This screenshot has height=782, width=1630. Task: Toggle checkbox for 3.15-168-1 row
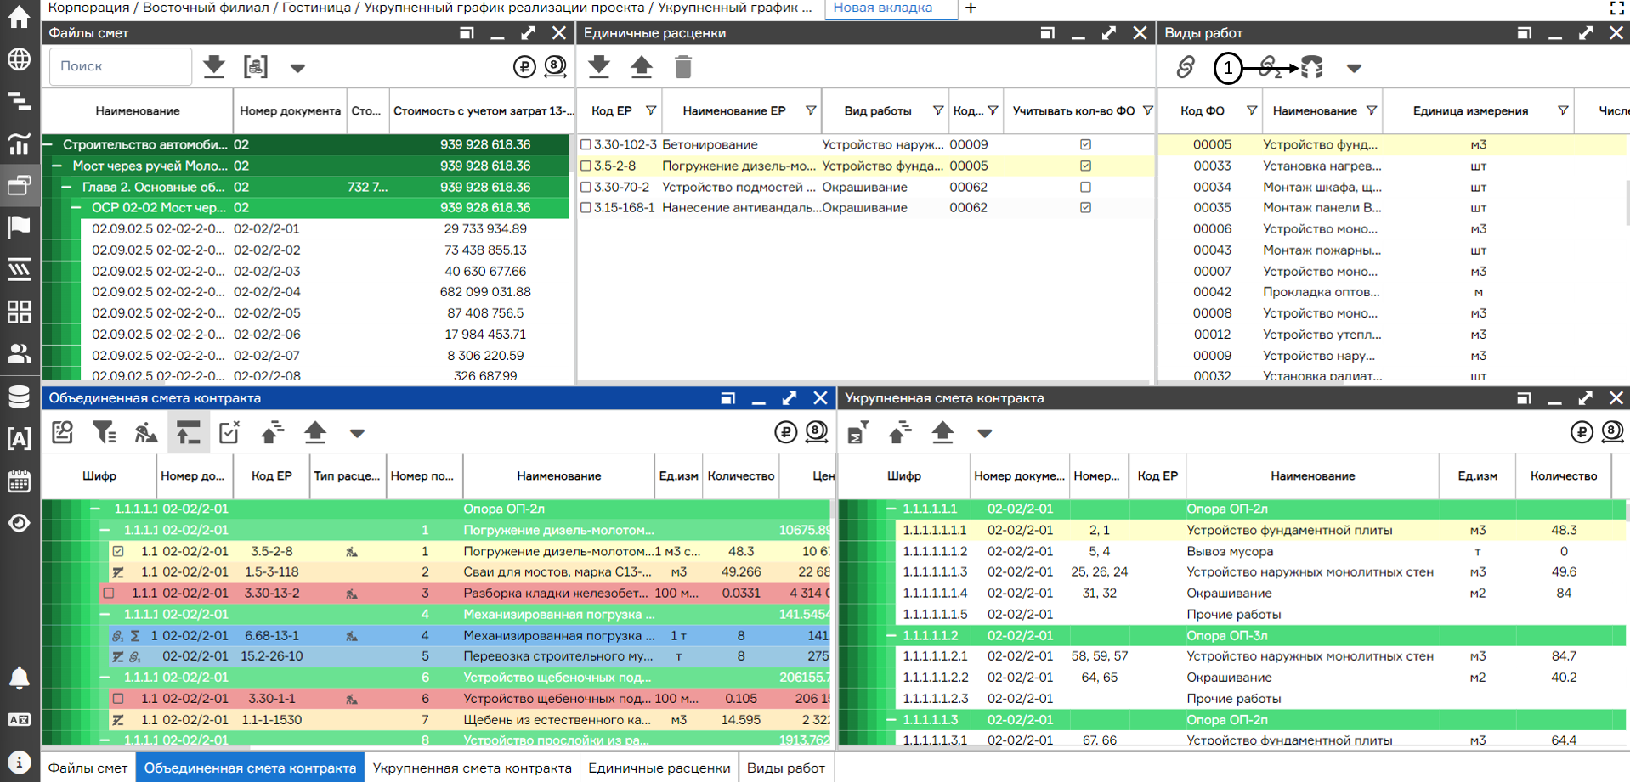pyautogui.click(x=586, y=207)
